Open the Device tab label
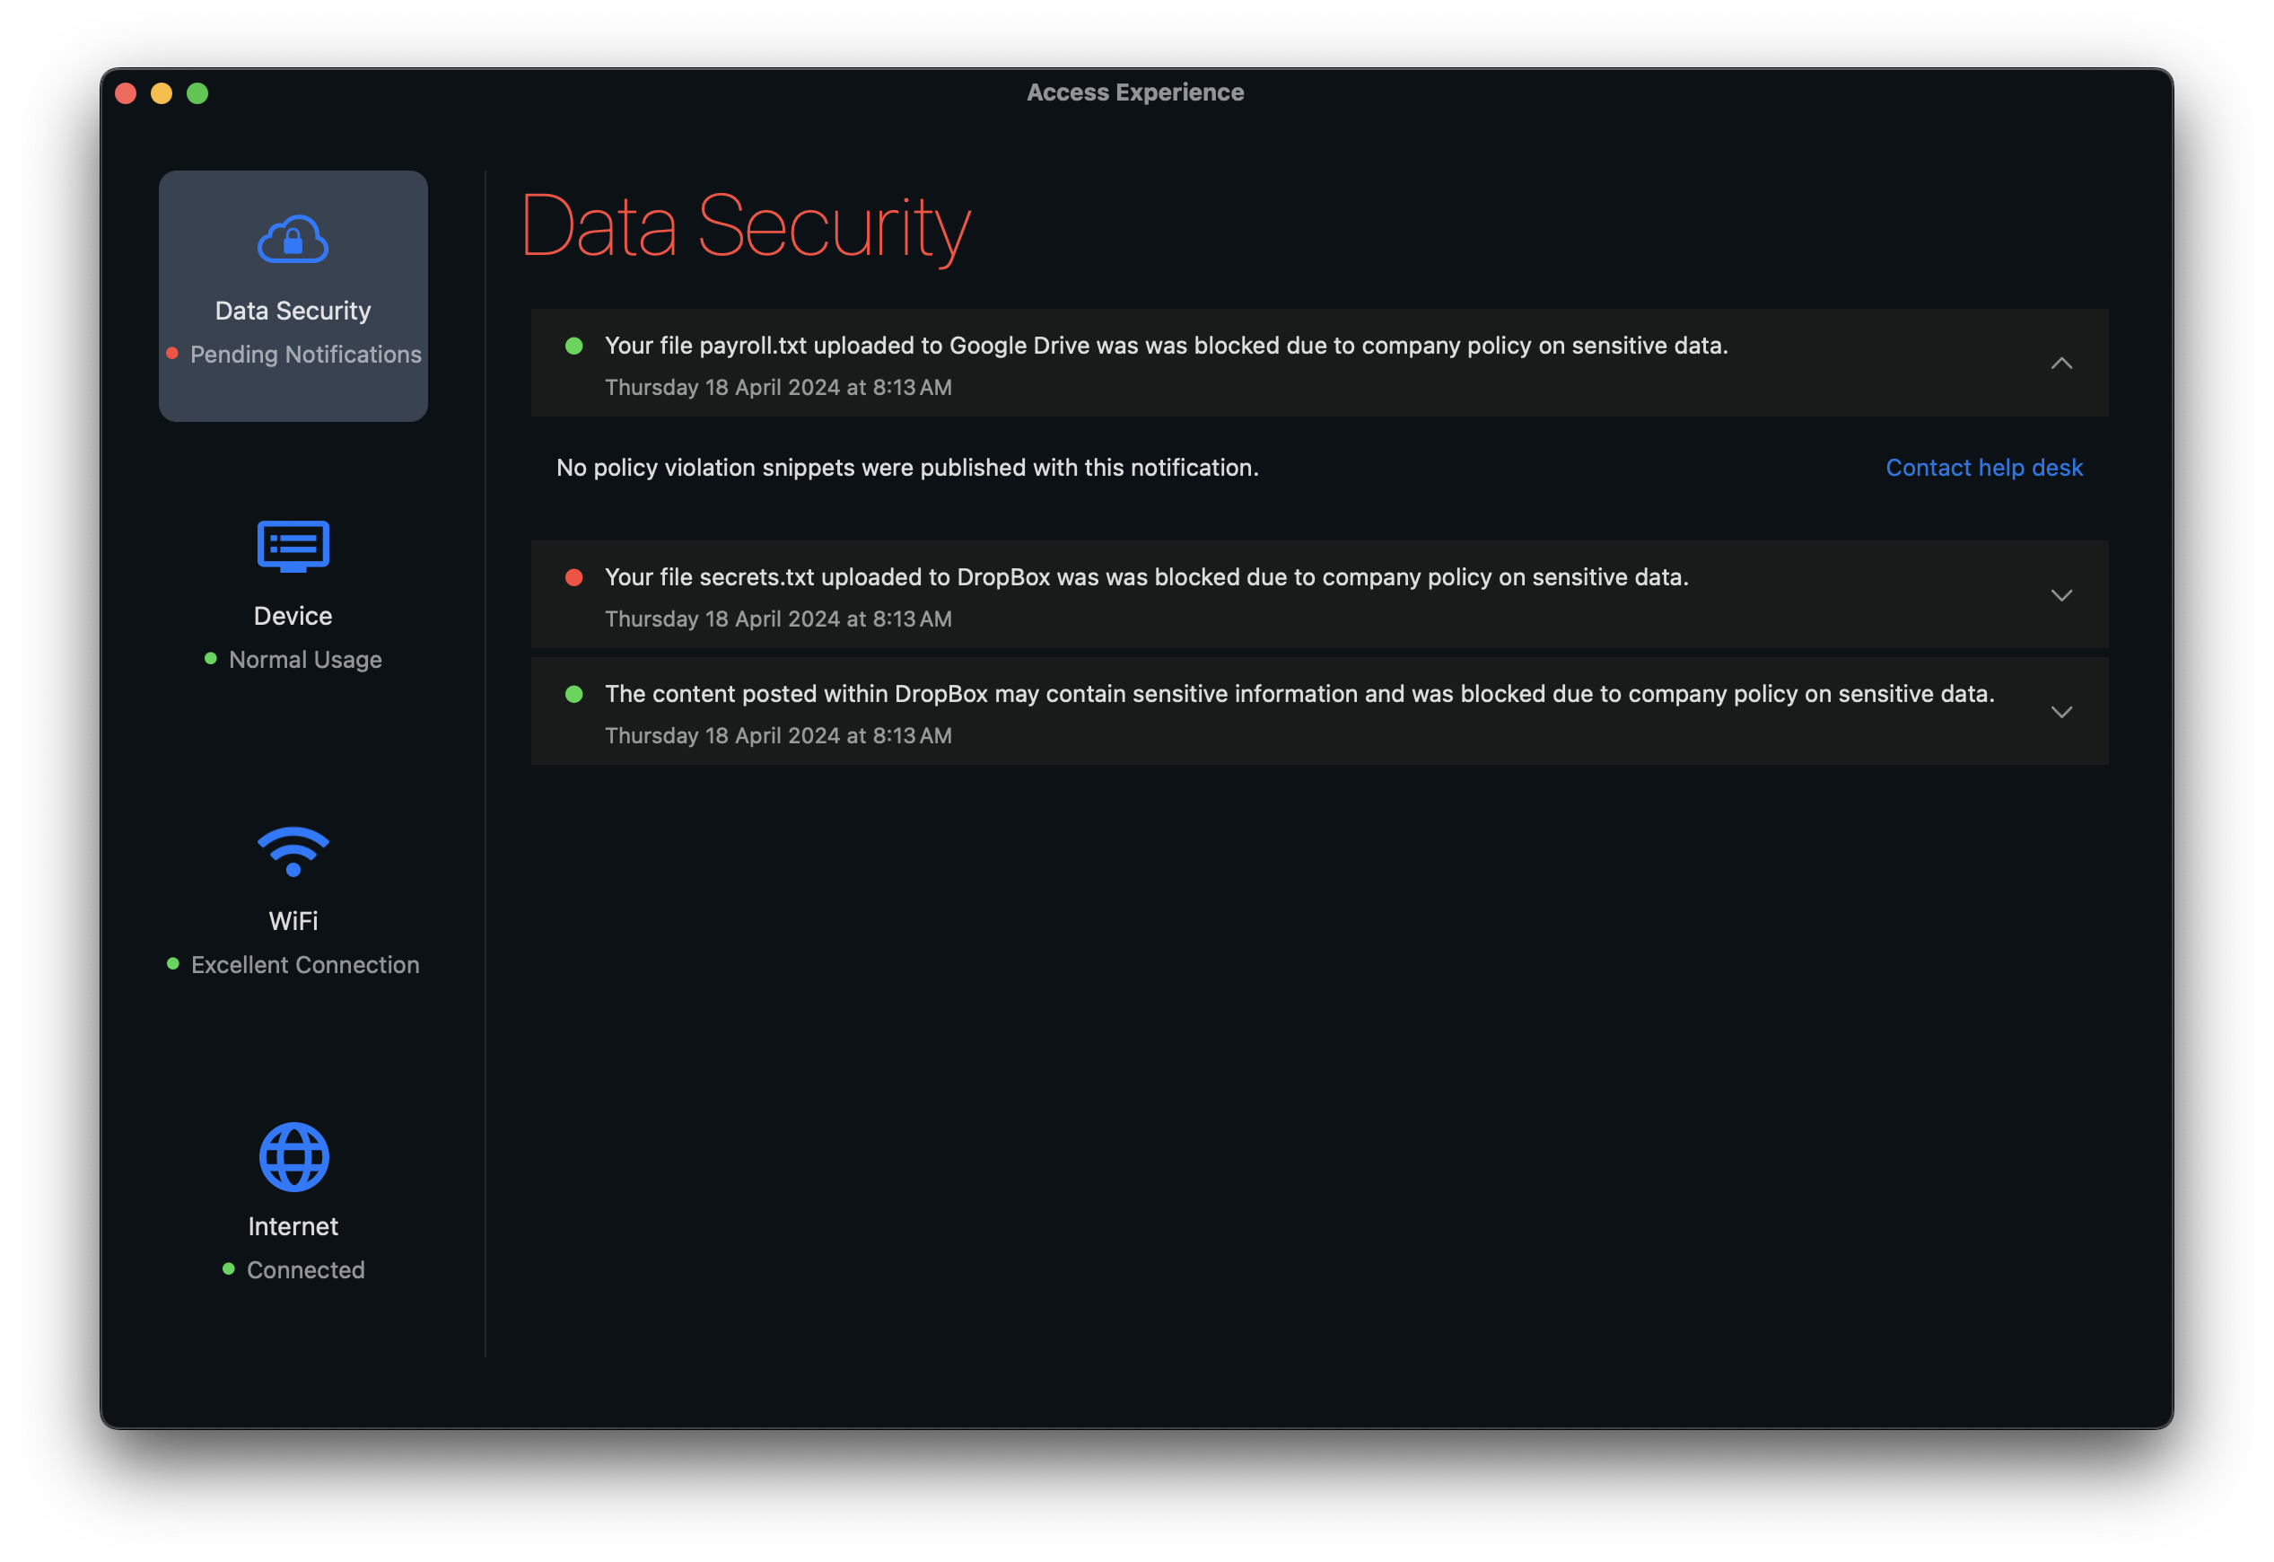The height and width of the screenshot is (1562, 2274). click(x=293, y=616)
